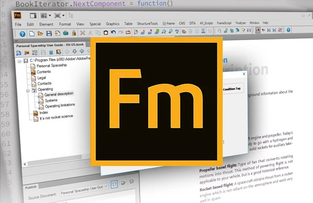
Task: Click the Copy icon in the toolbar
Action: (98, 32)
